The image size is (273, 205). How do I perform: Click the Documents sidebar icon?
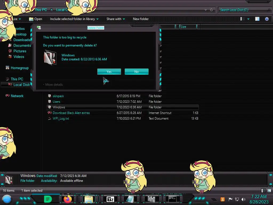[x=10, y=45]
